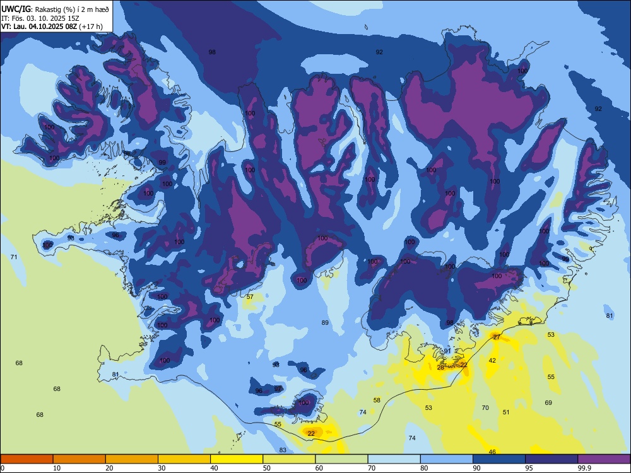This screenshot has width=631, height=473.
Task: Click the 'UWC/IG: Rakastig (%) í 2 m hæð' title
Action: click(55, 9)
